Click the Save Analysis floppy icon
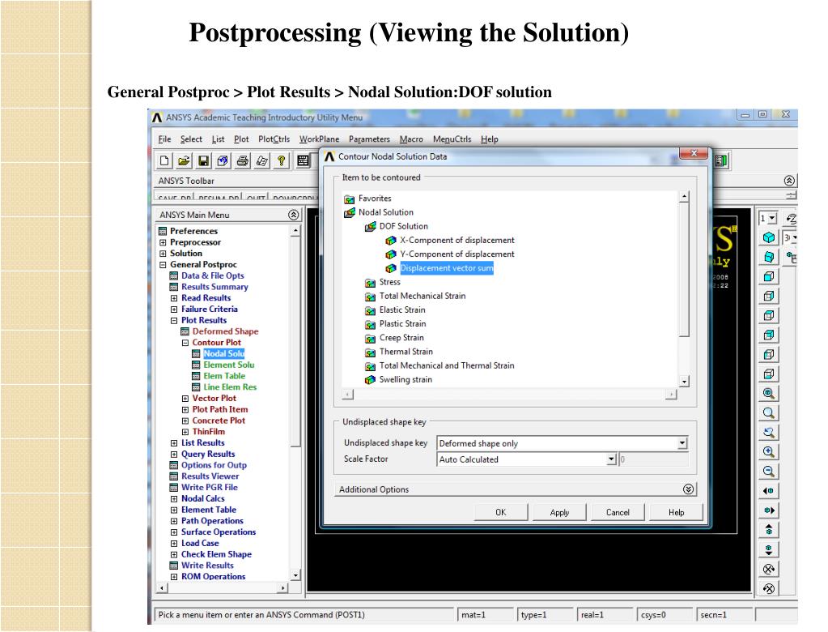Screen dimensions: 828x632 pos(203,160)
